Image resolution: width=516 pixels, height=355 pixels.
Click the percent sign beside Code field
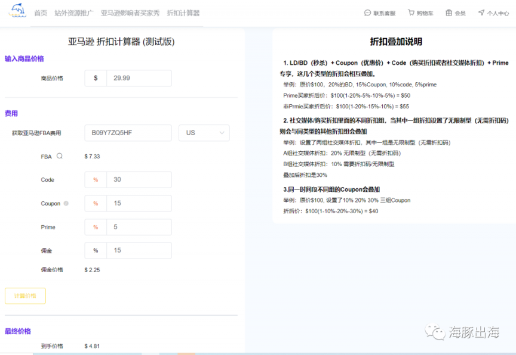(96, 180)
